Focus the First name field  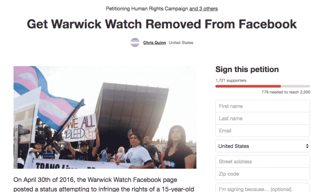pos(263,106)
